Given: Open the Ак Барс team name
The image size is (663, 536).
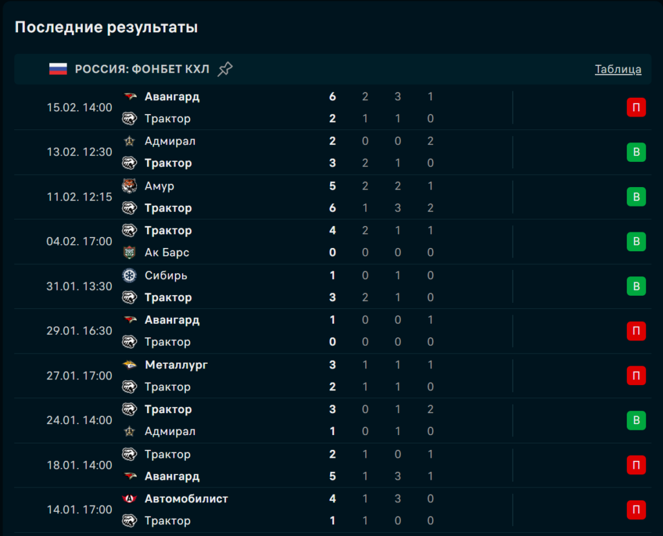Looking at the screenshot, I should coord(167,252).
